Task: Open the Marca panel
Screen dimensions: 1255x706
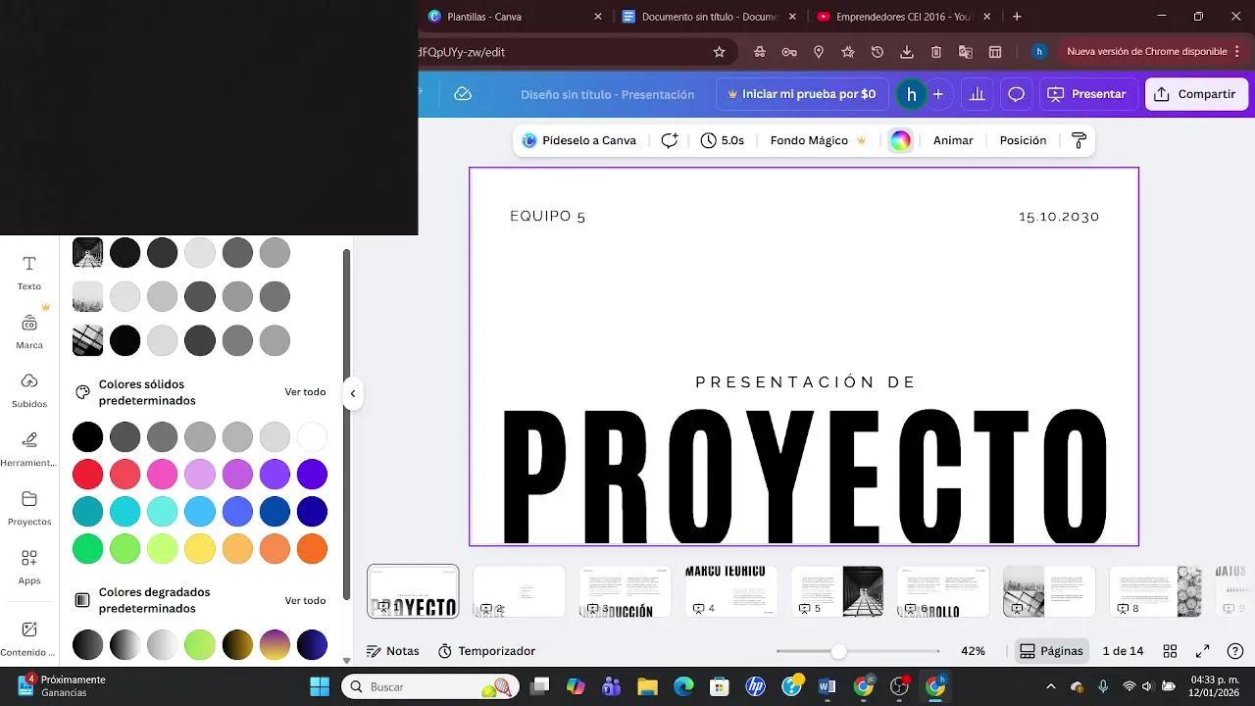Action: (x=28, y=328)
